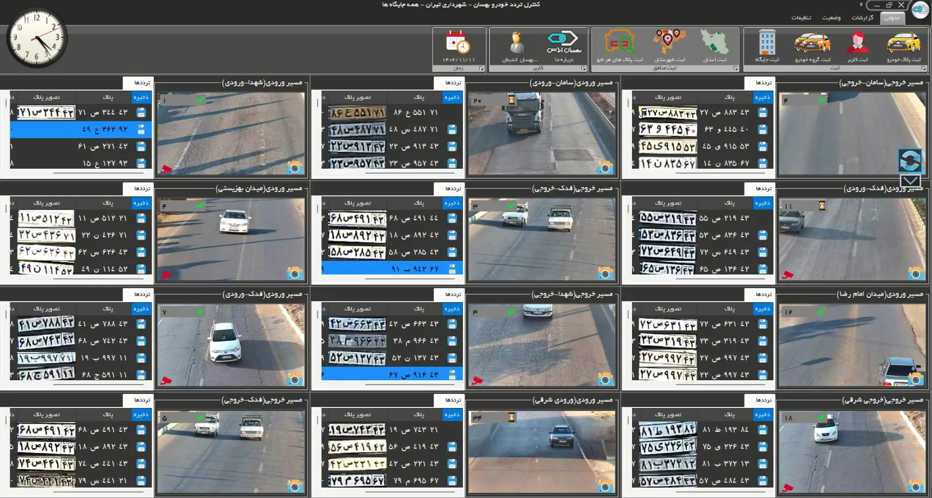Click truck video feed in سامان-ورودی panel

[x=542, y=133]
